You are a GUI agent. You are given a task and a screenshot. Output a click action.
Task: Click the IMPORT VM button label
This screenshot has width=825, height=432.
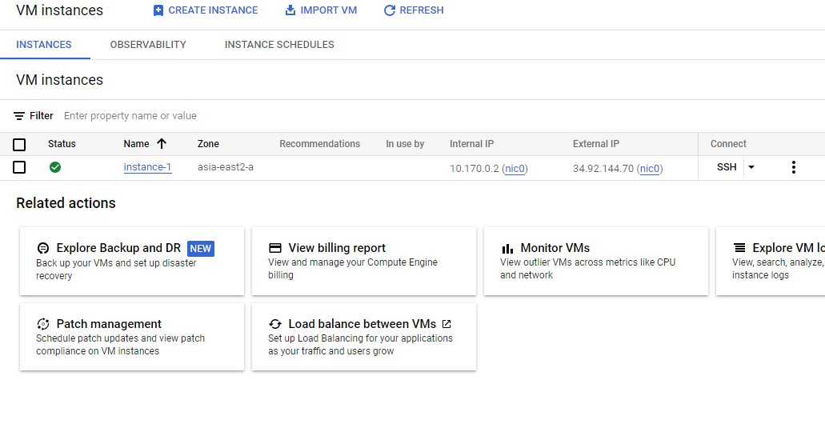[328, 10]
